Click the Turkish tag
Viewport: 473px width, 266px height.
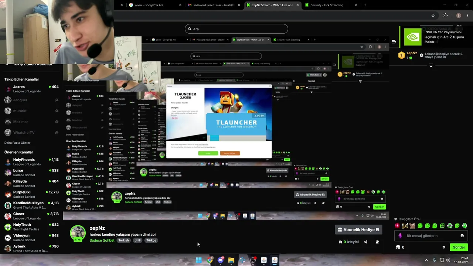pos(123,241)
